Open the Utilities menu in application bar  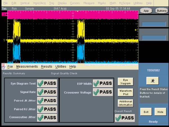61,67
